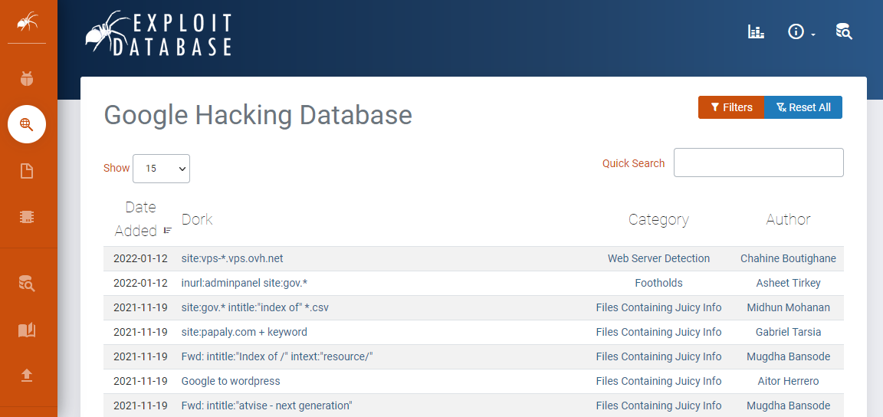Open the Show entries count dropdown
Image resolution: width=883 pixels, height=417 pixels.
161,169
